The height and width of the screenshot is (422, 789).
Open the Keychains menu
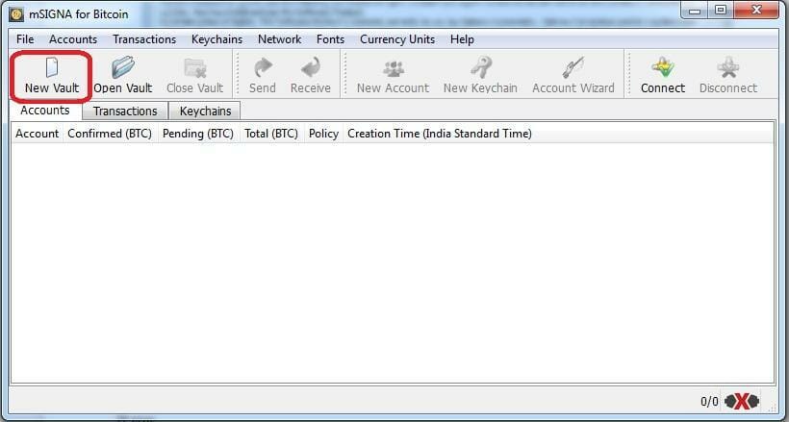(x=216, y=39)
